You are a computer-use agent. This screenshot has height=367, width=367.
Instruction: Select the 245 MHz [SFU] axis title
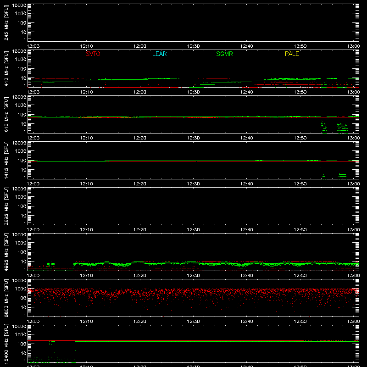[6, 22]
